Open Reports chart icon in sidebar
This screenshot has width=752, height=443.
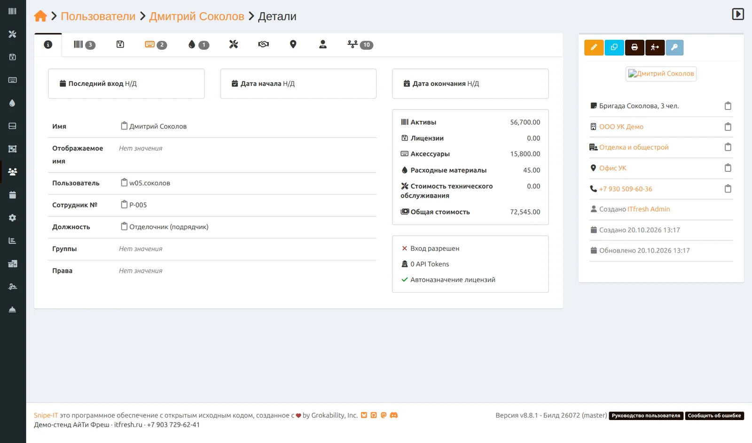pyautogui.click(x=13, y=241)
